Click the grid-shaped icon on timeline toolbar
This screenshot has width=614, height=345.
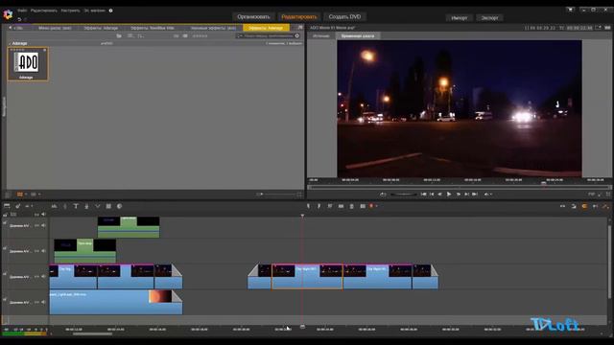pyautogui.click(x=108, y=206)
